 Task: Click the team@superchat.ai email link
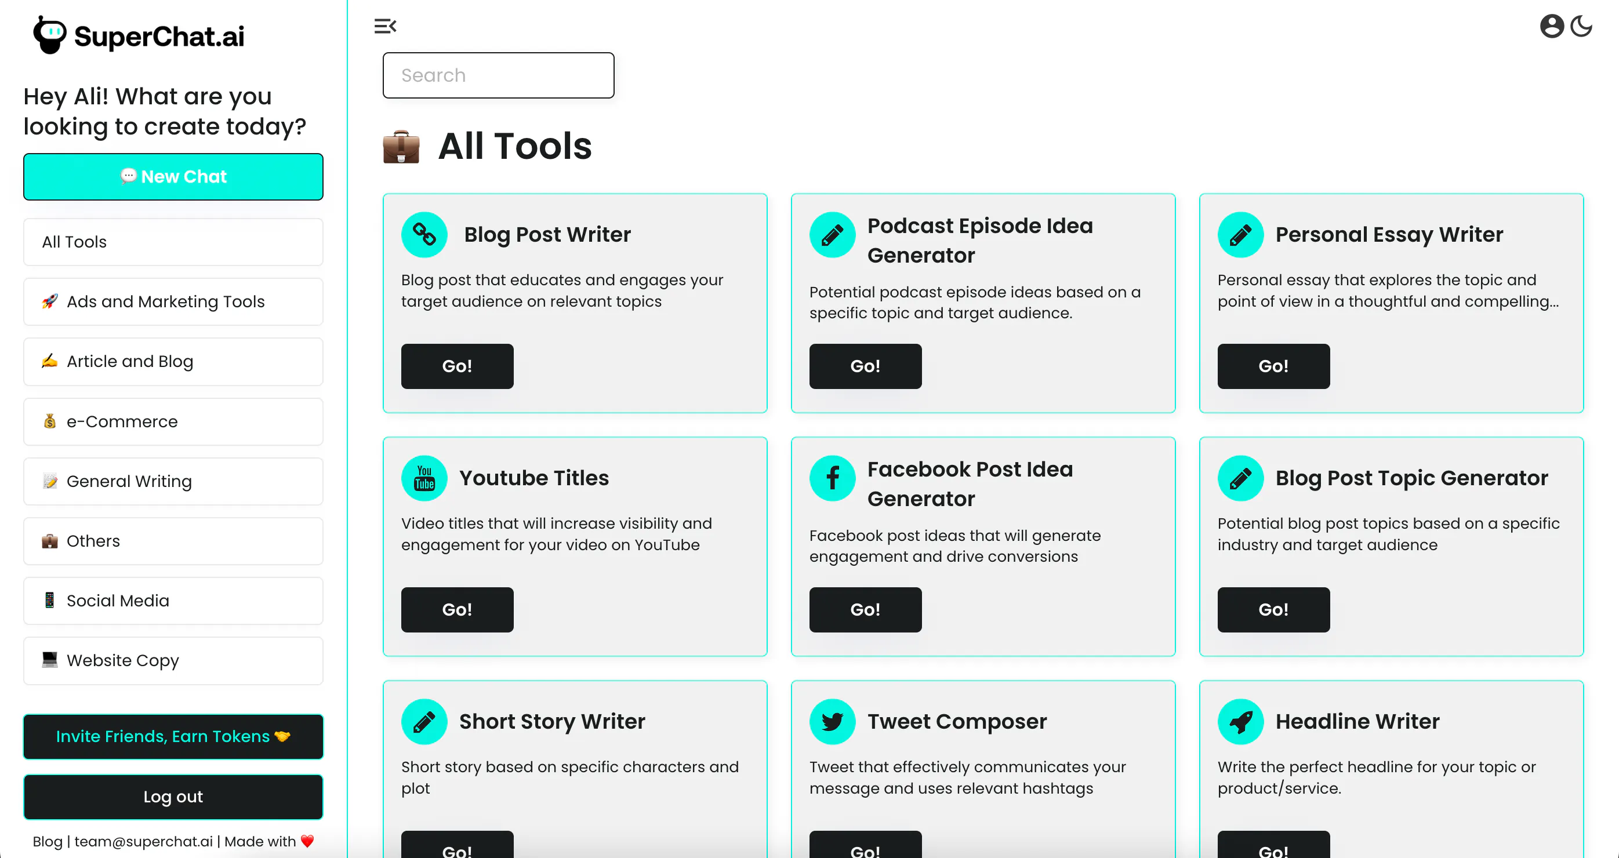click(143, 841)
